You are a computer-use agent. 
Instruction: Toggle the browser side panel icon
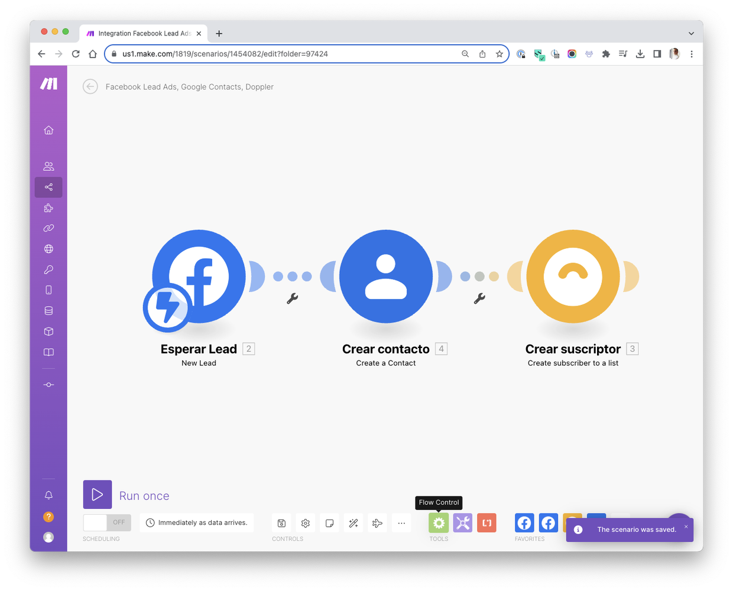coord(657,54)
